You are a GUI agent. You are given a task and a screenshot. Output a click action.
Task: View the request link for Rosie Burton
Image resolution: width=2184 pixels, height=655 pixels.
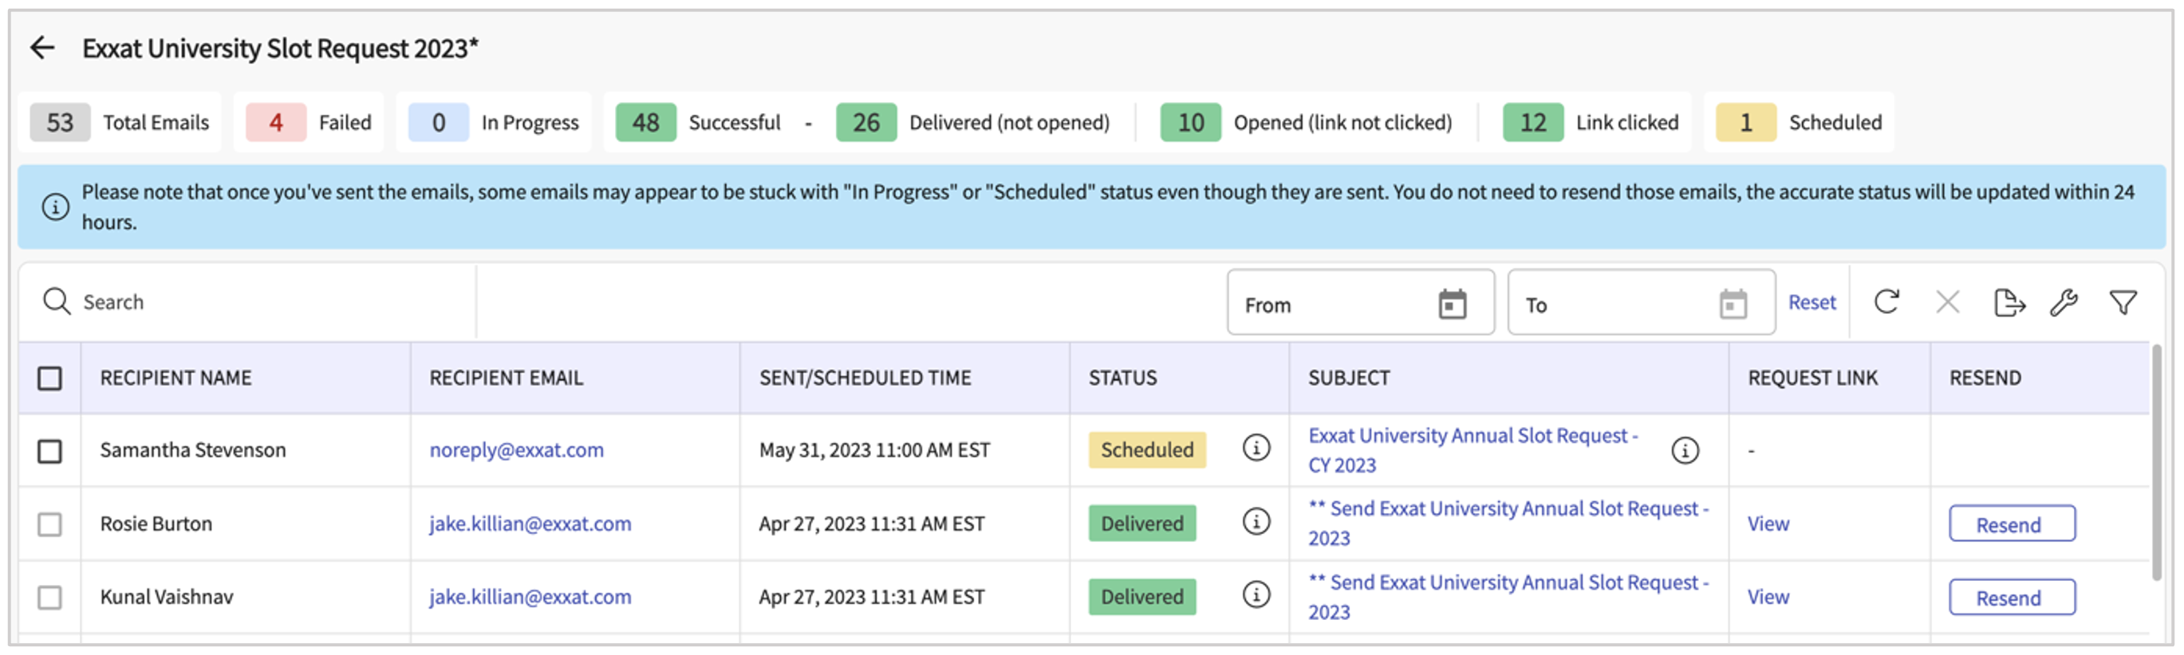(x=1768, y=524)
